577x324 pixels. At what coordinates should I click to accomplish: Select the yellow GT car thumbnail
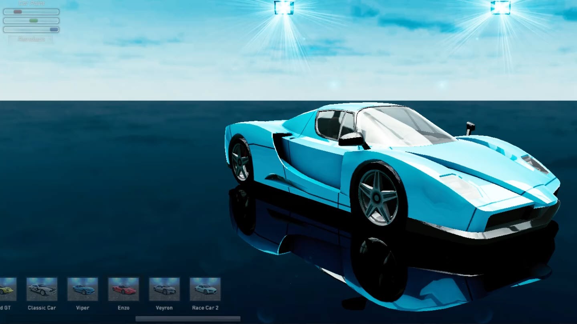(x=8, y=289)
